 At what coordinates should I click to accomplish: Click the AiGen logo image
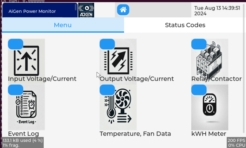(86, 10)
